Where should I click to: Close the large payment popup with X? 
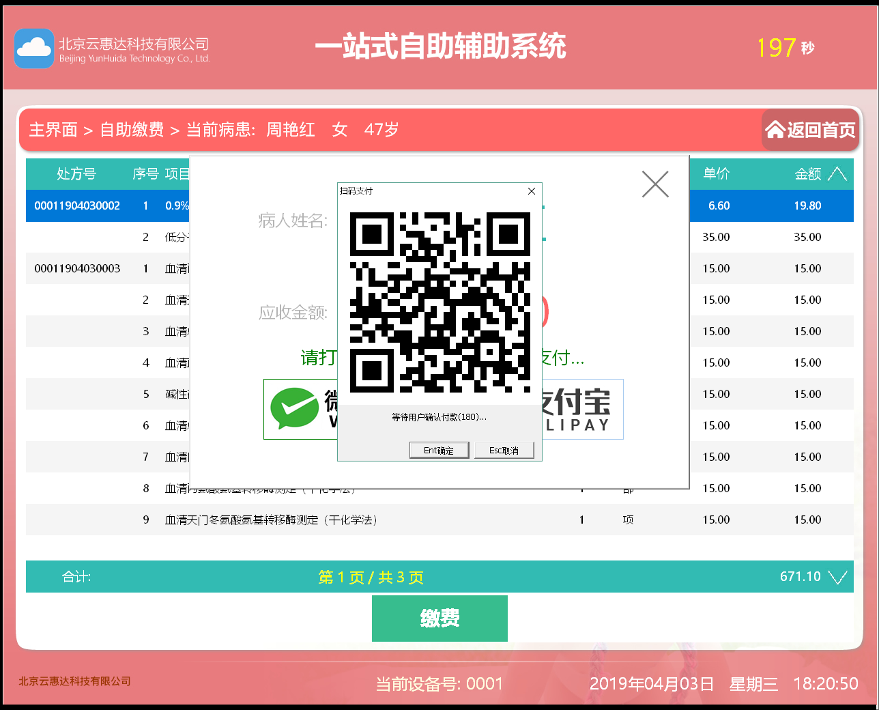655,184
